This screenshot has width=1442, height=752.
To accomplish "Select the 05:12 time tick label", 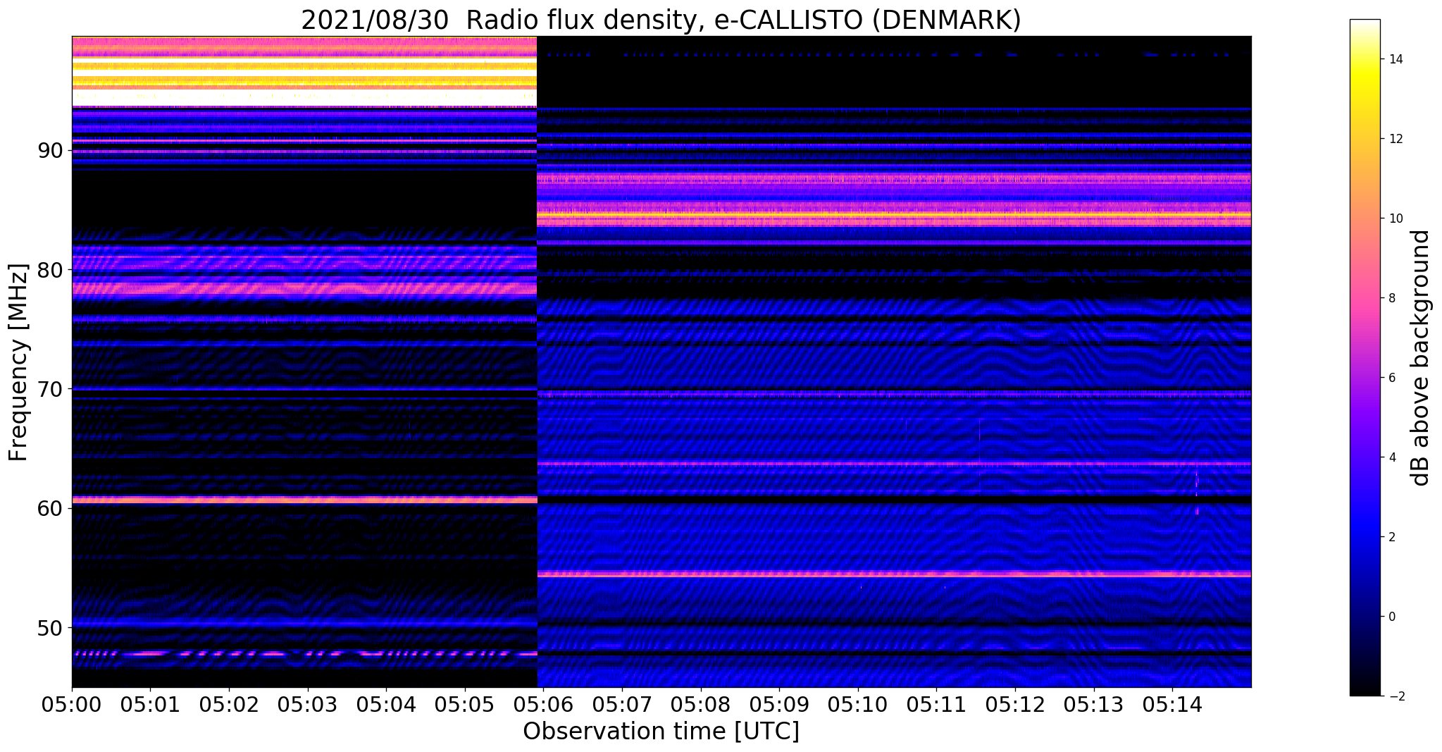I will tap(1015, 704).
